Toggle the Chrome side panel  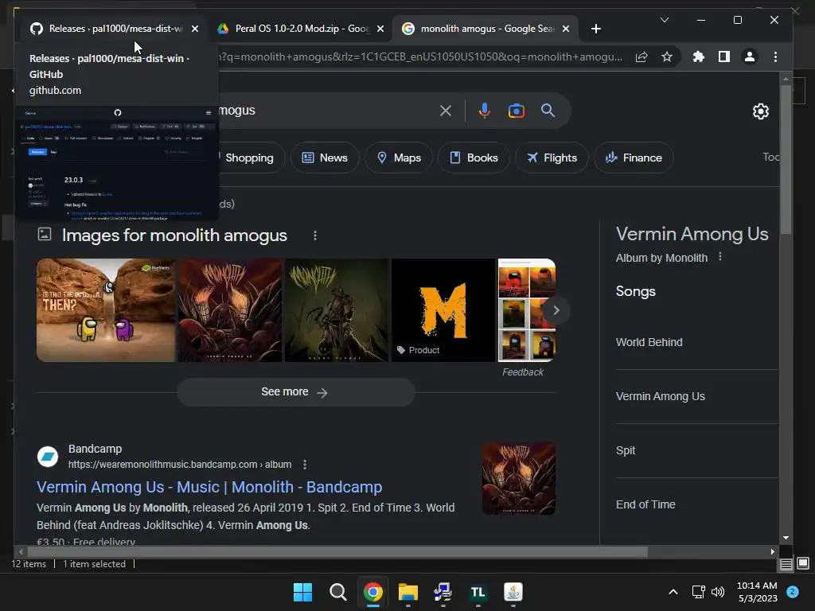point(724,56)
